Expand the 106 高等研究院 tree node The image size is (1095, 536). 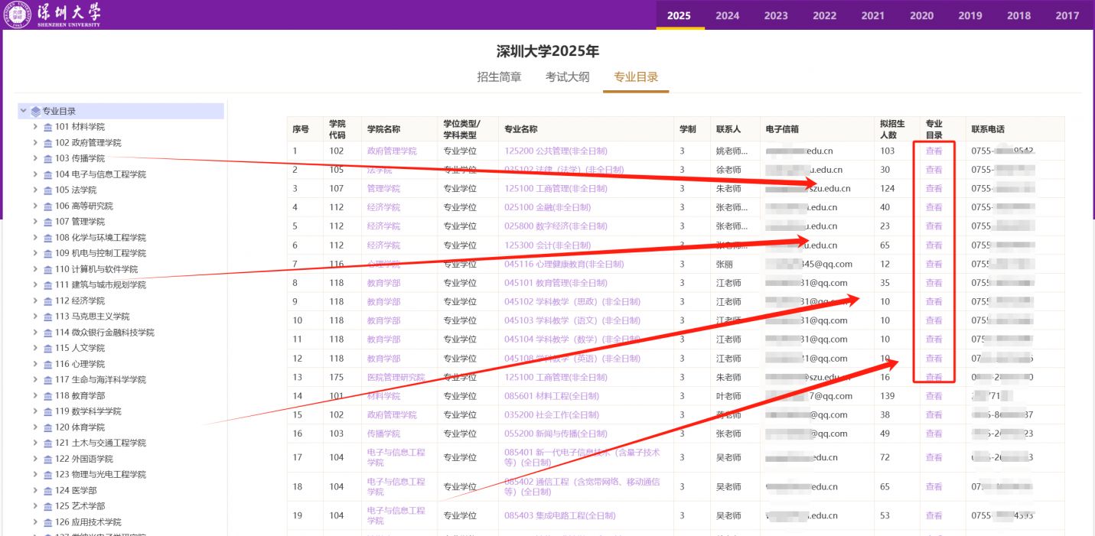35,206
